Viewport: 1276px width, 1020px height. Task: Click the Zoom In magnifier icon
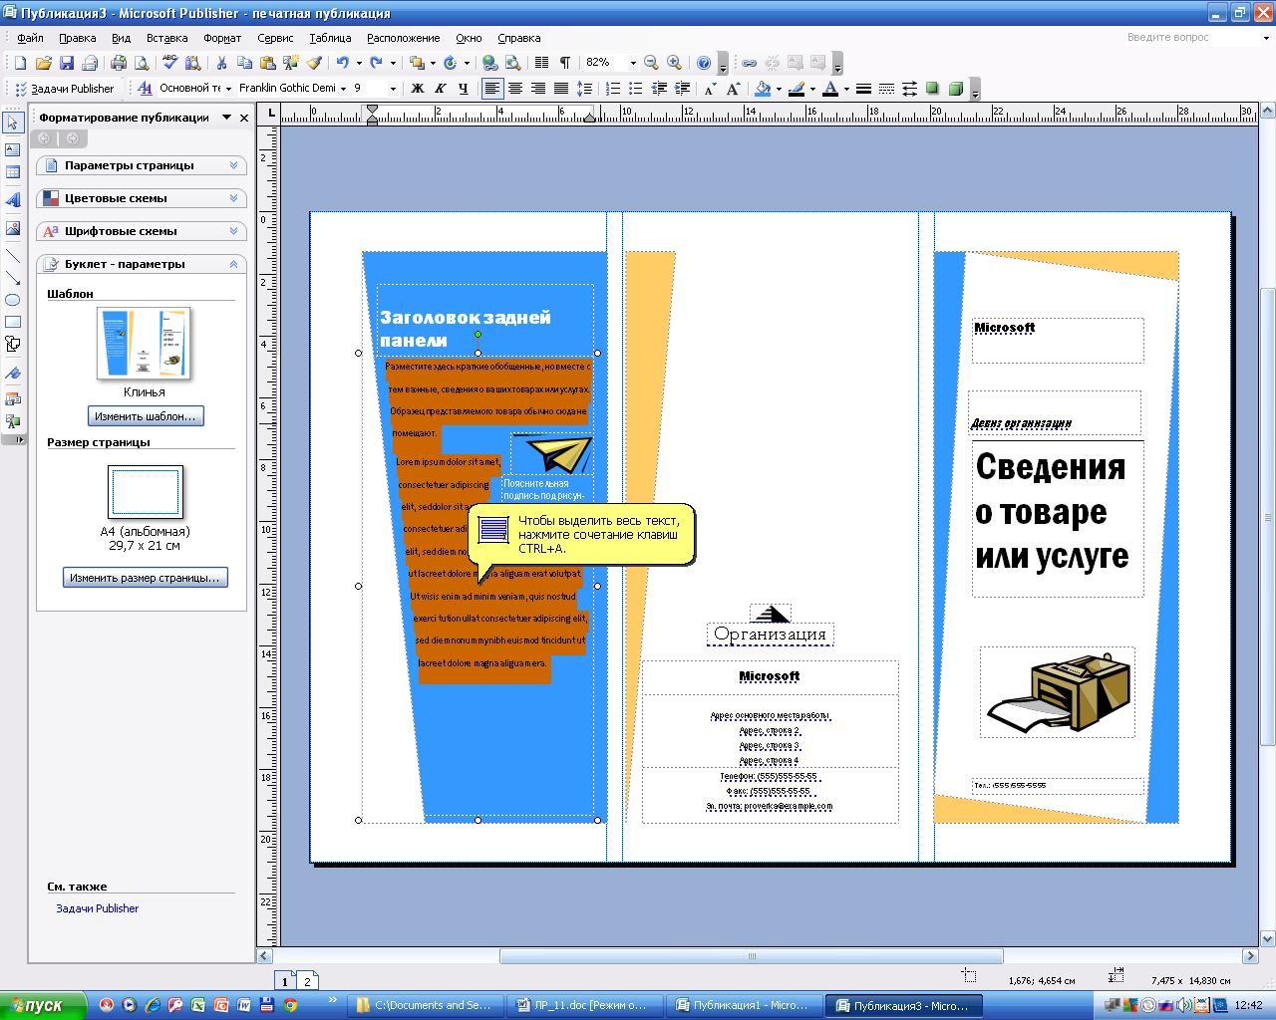click(674, 63)
